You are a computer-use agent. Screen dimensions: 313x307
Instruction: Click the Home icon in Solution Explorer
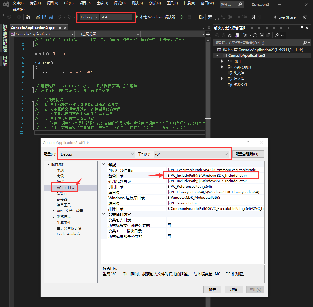tap(230, 35)
